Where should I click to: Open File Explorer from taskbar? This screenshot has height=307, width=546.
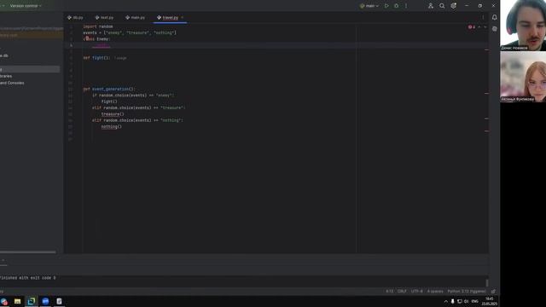pos(17,301)
